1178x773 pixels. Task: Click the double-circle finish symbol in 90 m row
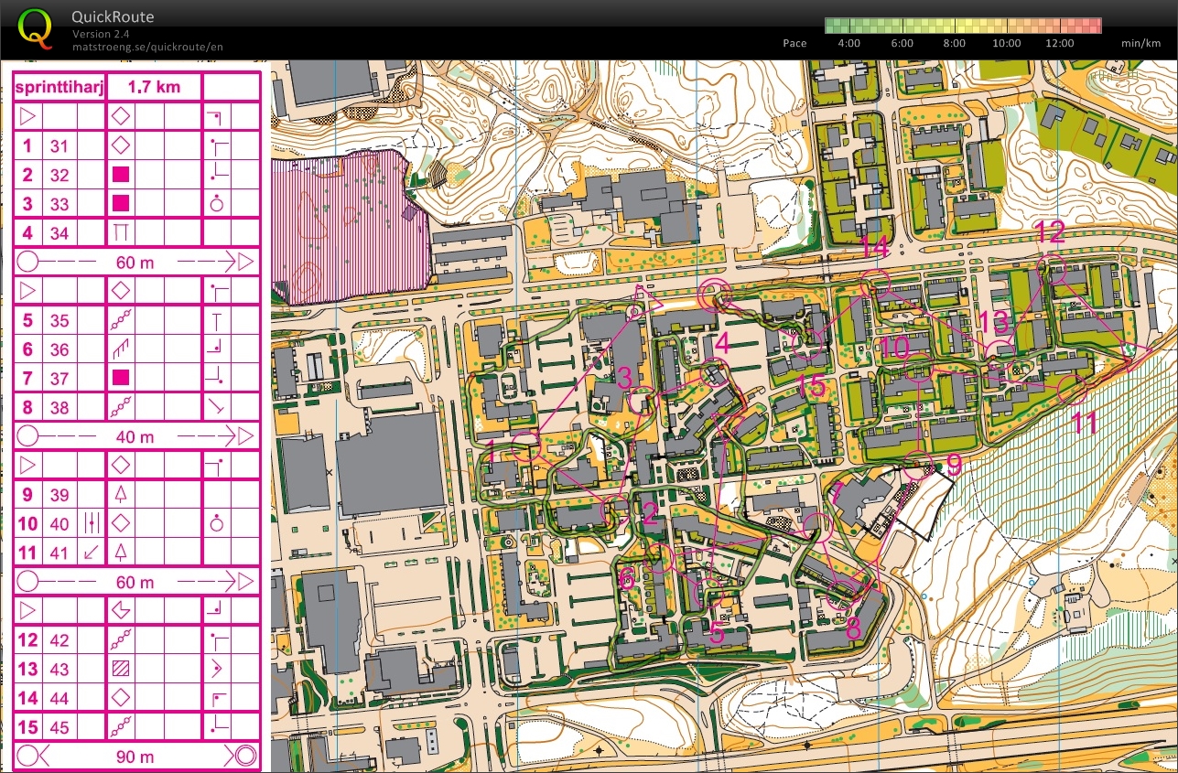point(244,757)
